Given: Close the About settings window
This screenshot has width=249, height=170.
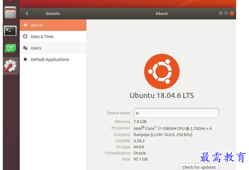Looking at the screenshot, I should [x=232, y=14].
